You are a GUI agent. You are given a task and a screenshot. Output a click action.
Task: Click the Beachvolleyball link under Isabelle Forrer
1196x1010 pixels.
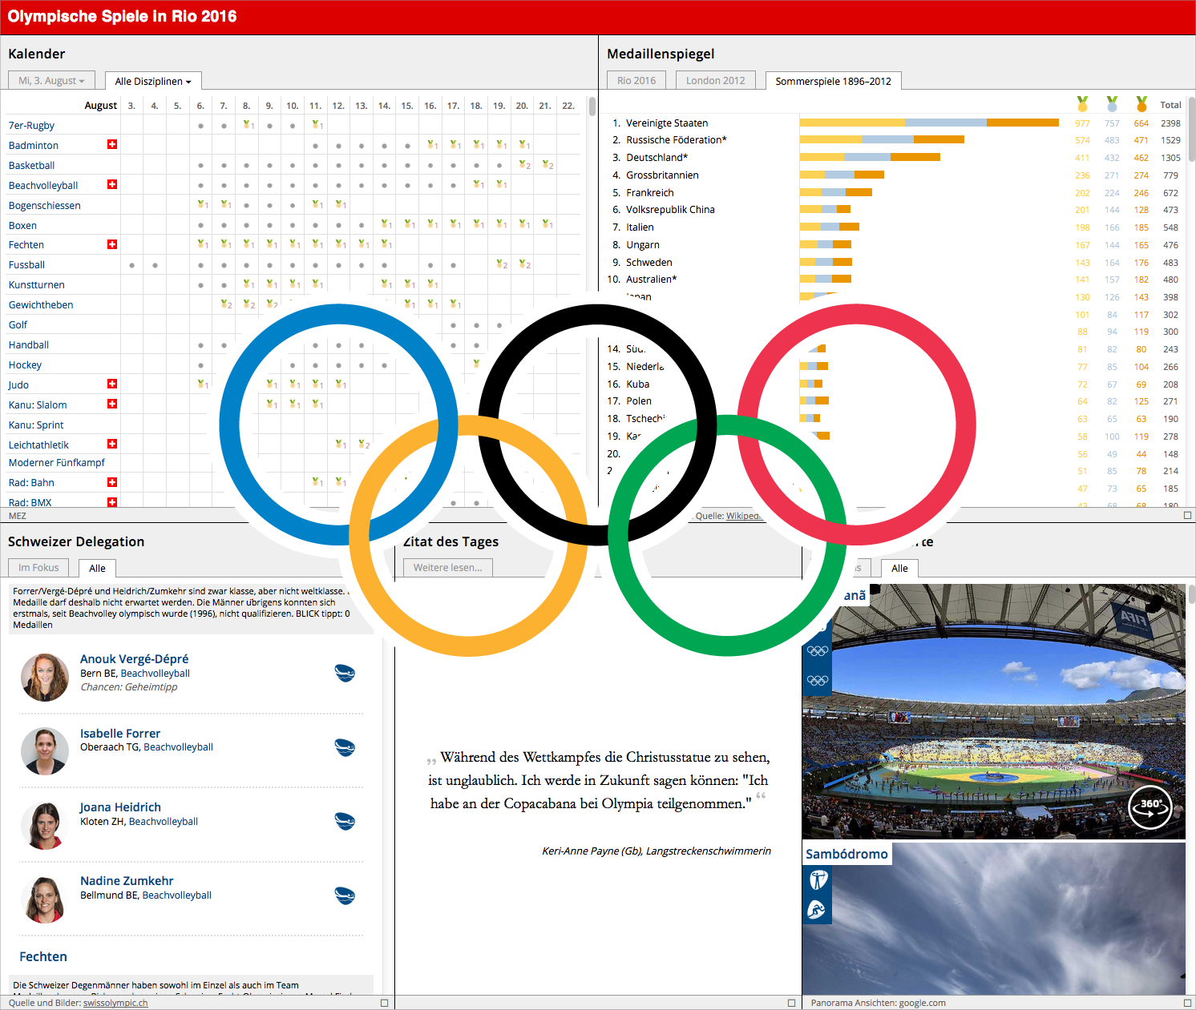click(x=179, y=746)
